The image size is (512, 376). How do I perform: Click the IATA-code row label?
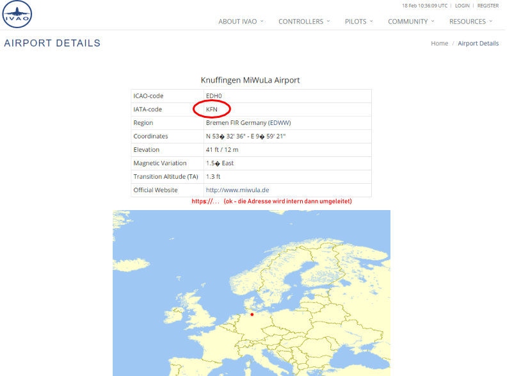coord(148,110)
